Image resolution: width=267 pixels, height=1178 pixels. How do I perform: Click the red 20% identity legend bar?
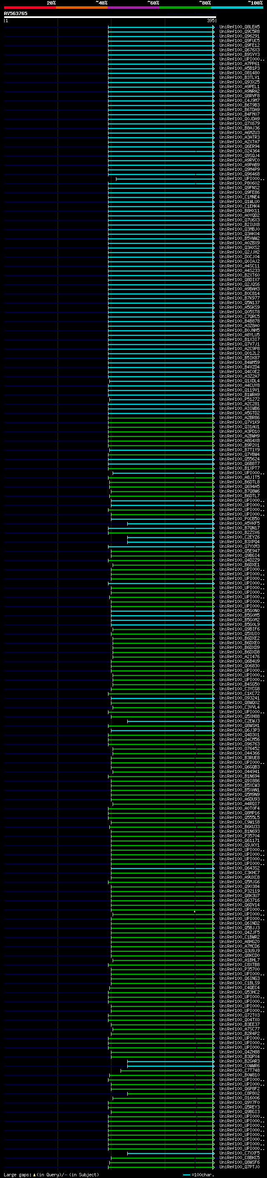coord(30,8)
